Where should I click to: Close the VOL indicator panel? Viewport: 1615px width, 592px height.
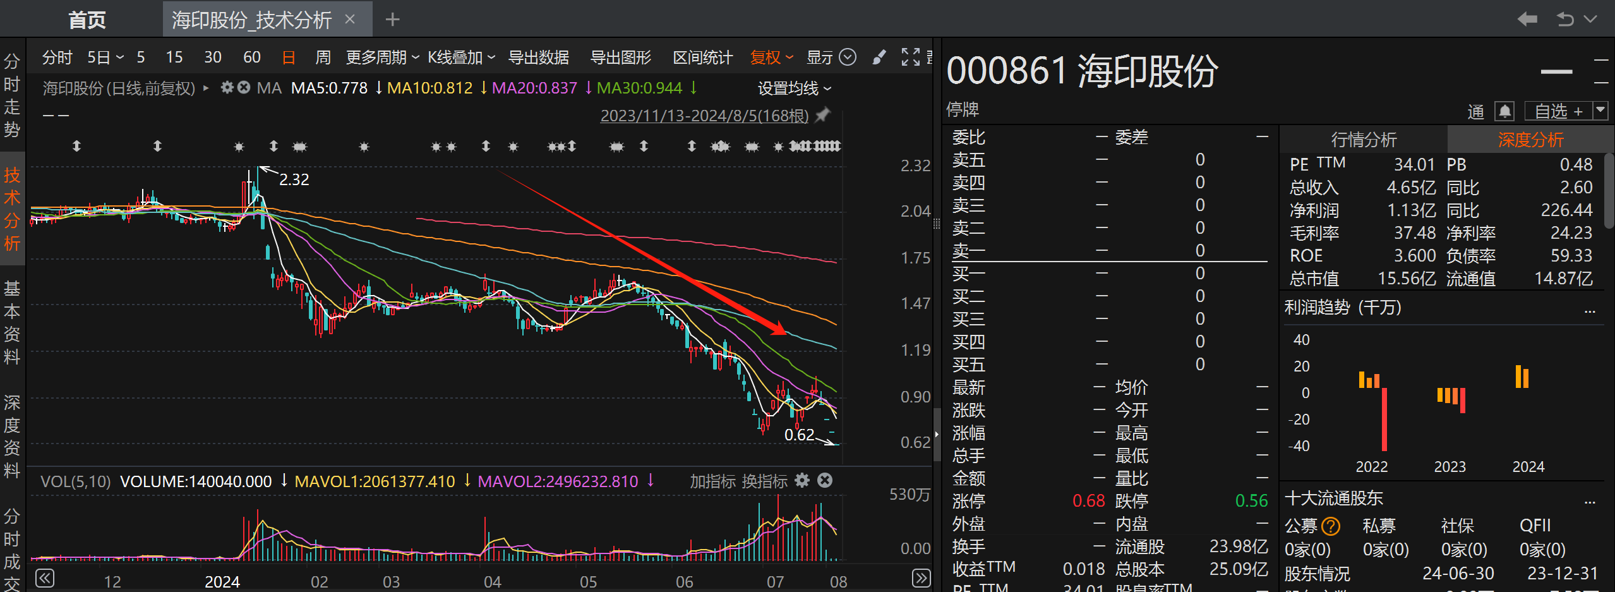pyautogui.click(x=825, y=481)
